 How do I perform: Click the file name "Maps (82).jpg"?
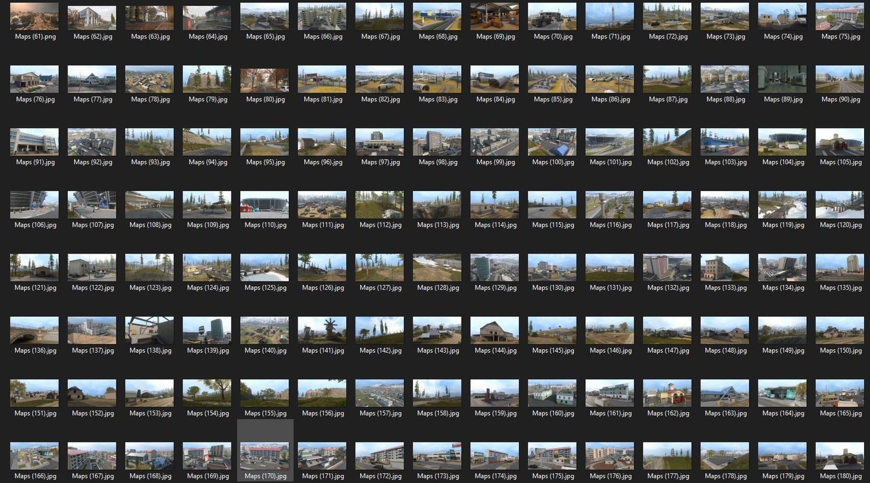380,99
